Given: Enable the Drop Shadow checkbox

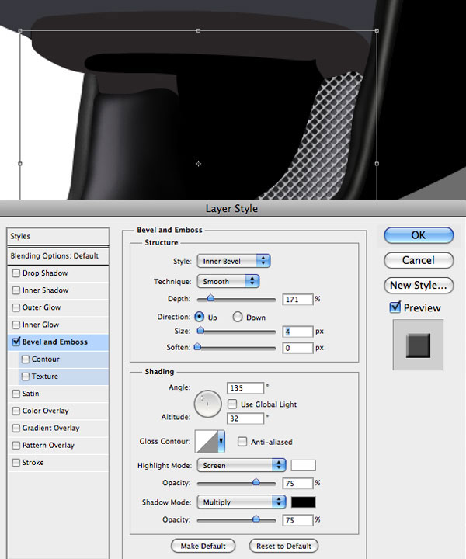Looking at the screenshot, I should [16, 273].
